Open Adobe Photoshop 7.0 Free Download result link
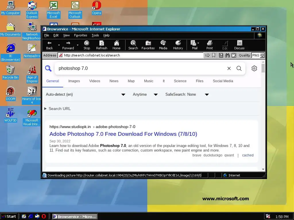 pos(123,134)
